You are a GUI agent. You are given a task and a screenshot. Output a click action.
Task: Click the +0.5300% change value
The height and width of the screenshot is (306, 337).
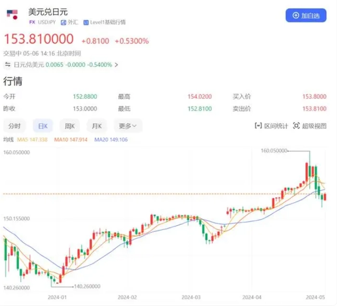pyautogui.click(x=132, y=41)
